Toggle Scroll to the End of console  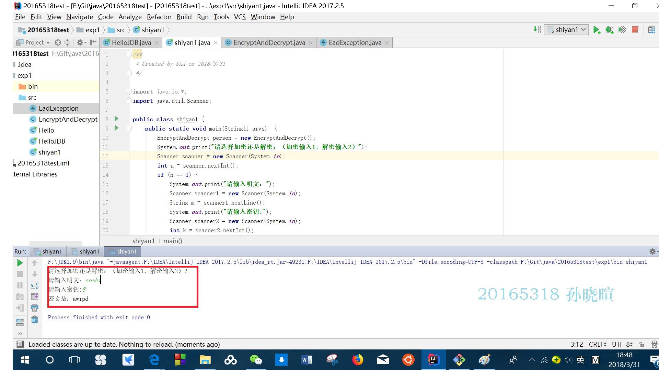[x=34, y=297]
